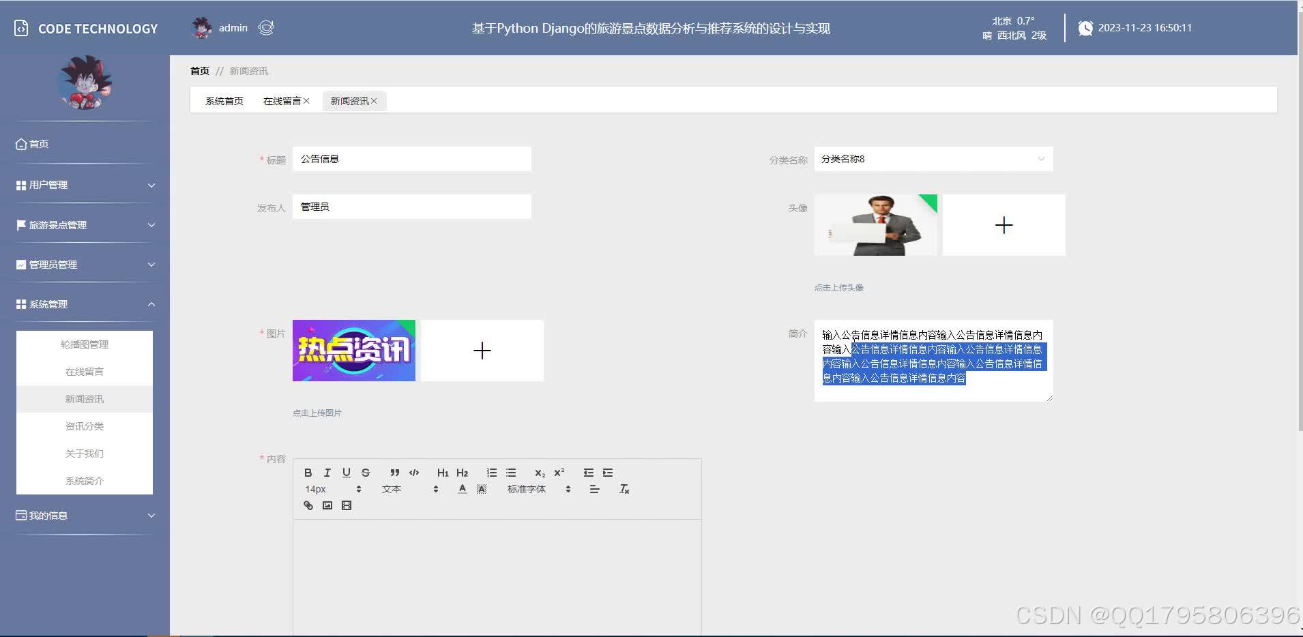Apply superscript formatting in the editor

pos(559,472)
